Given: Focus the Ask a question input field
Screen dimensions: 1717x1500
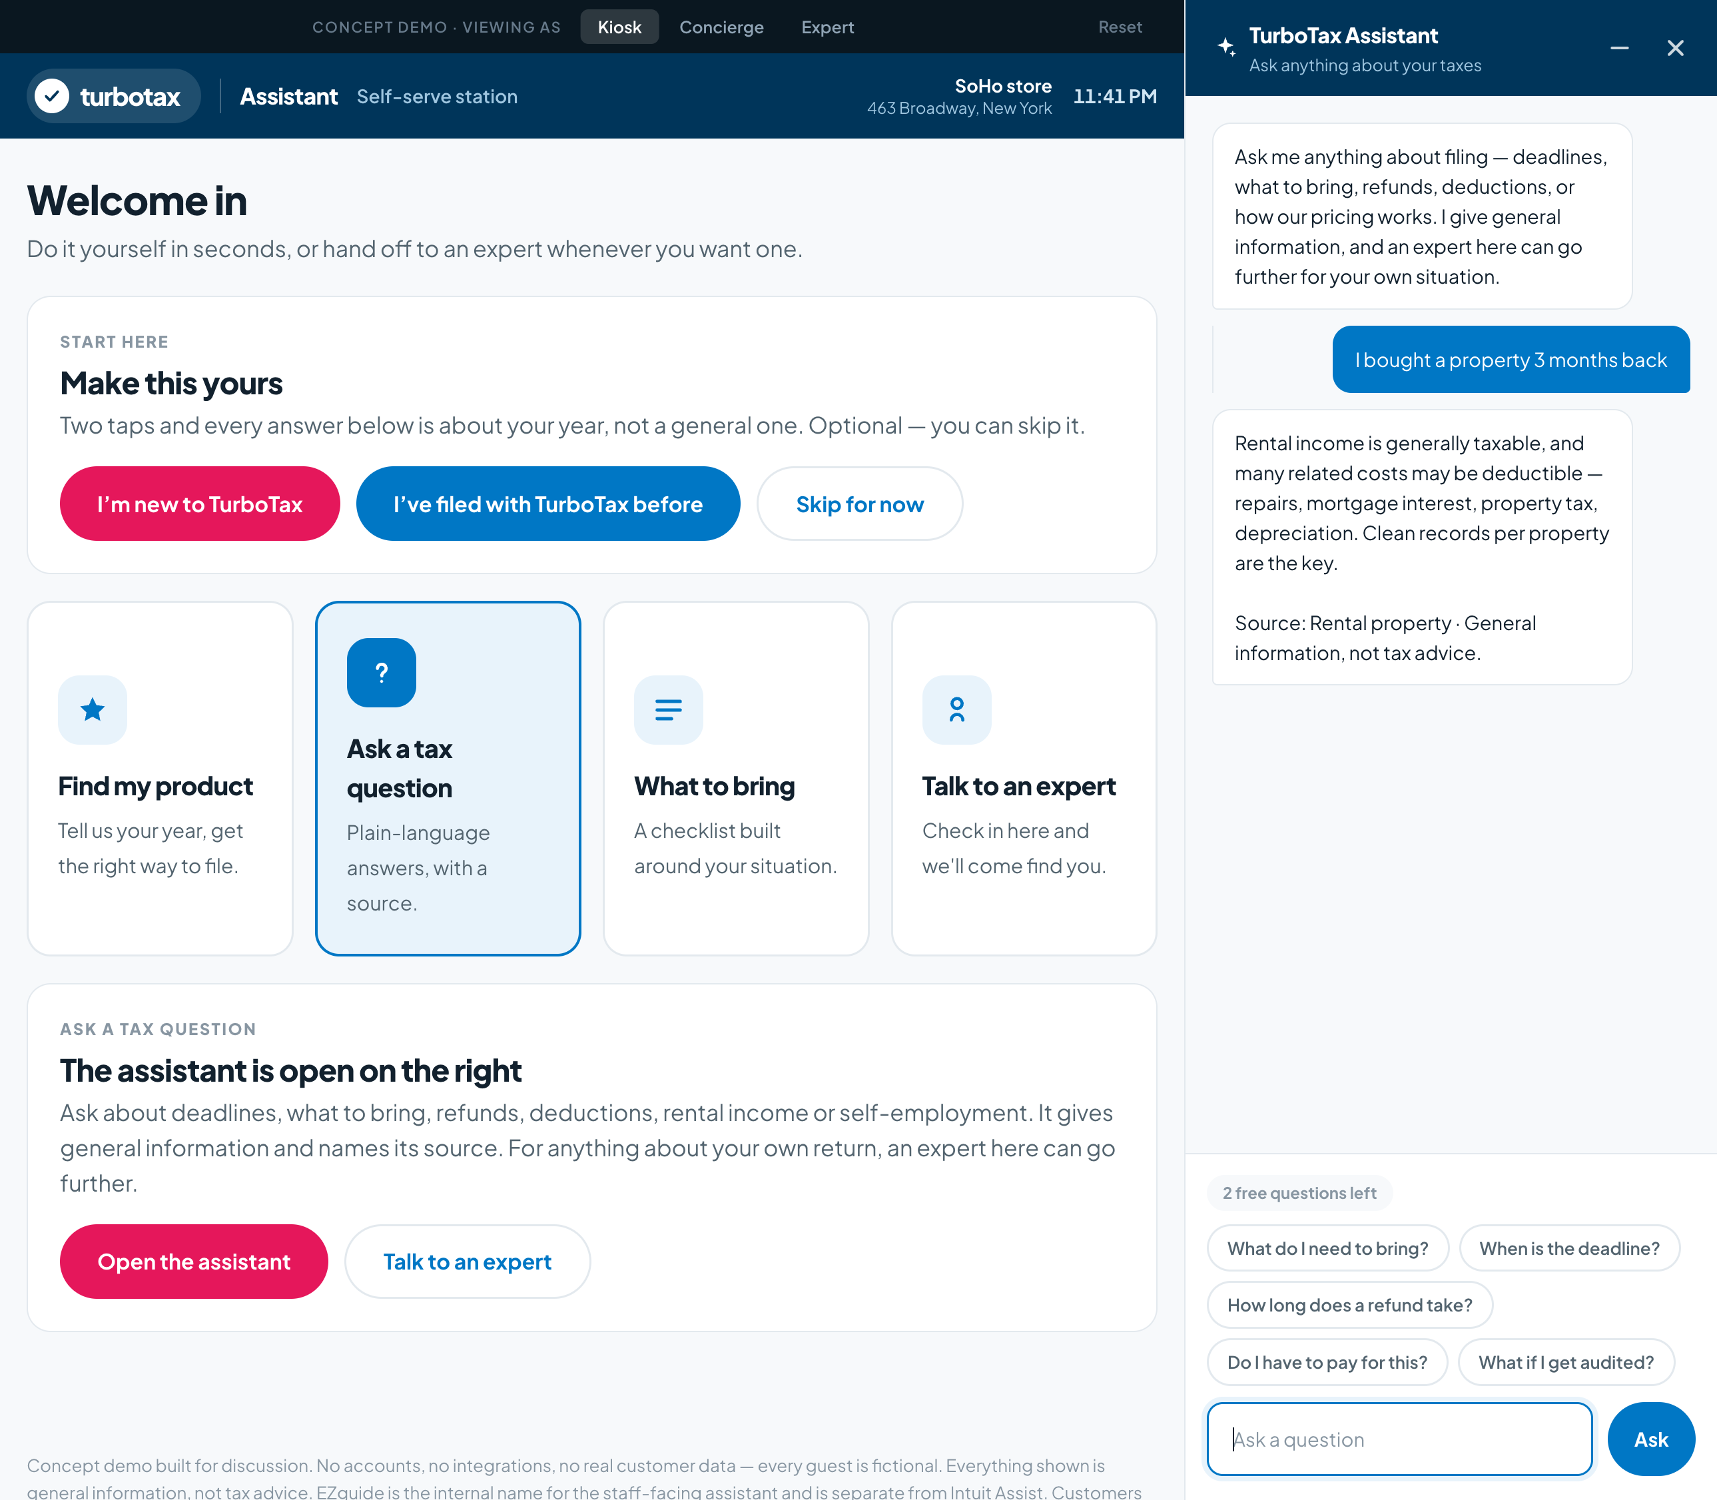Looking at the screenshot, I should (1399, 1439).
